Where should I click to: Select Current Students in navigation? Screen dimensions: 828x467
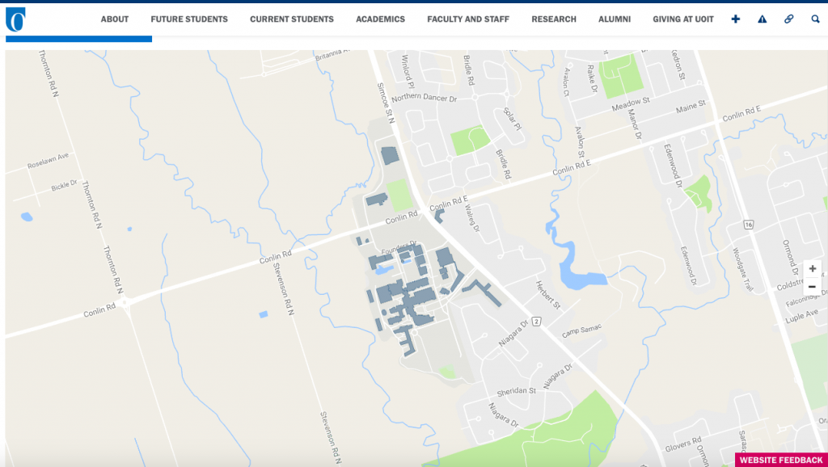(291, 19)
